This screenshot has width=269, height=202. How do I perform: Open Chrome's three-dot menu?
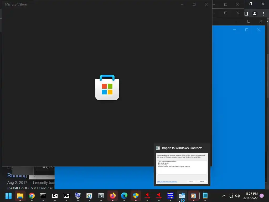click(263, 14)
